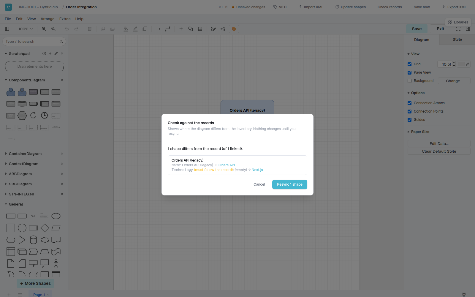
Task: Click the delete trash icon
Action: pos(90,29)
